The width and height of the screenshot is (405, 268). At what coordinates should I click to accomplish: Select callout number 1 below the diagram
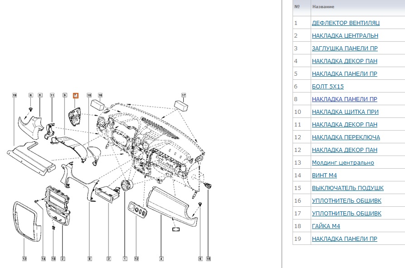coord(125,259)
